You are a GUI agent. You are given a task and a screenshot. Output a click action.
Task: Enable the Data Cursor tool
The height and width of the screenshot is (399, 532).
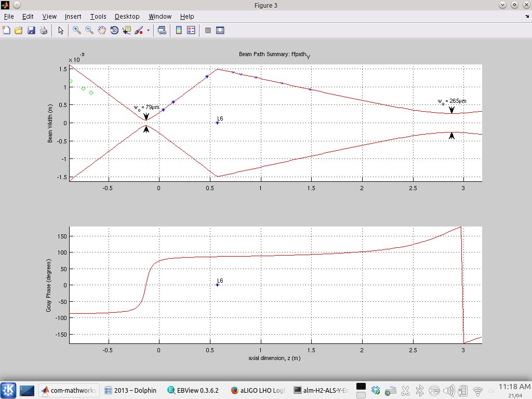tap(127, 30)
